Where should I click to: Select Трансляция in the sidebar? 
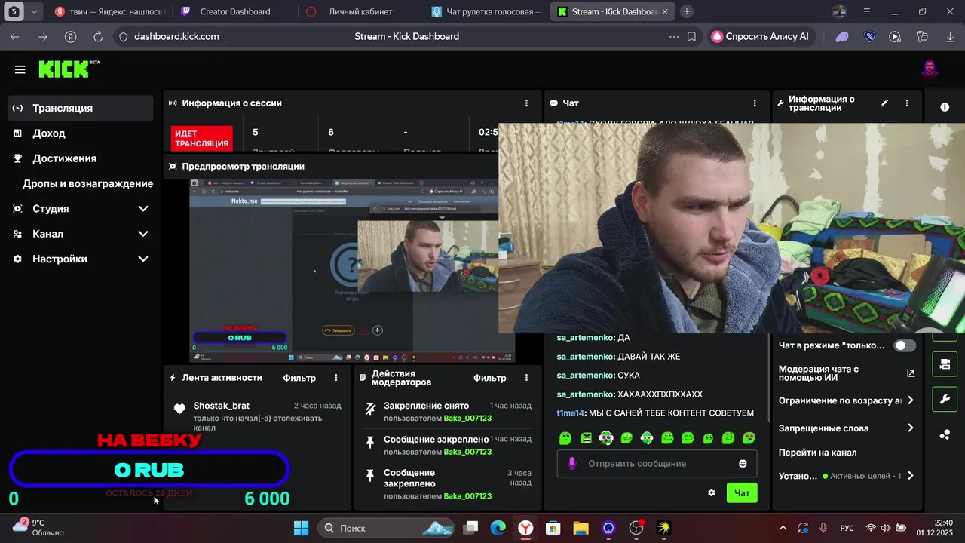click(81, 108)
